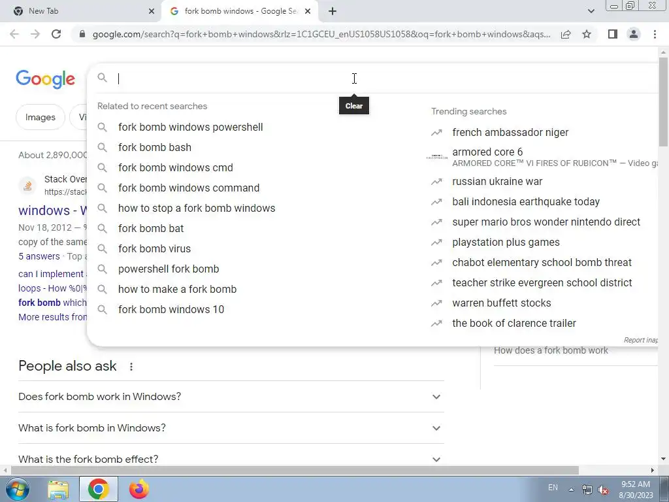Expand What is fork bomb in Windows?
669x502 pixels.
pyautogui.click(x=231, y=427)
